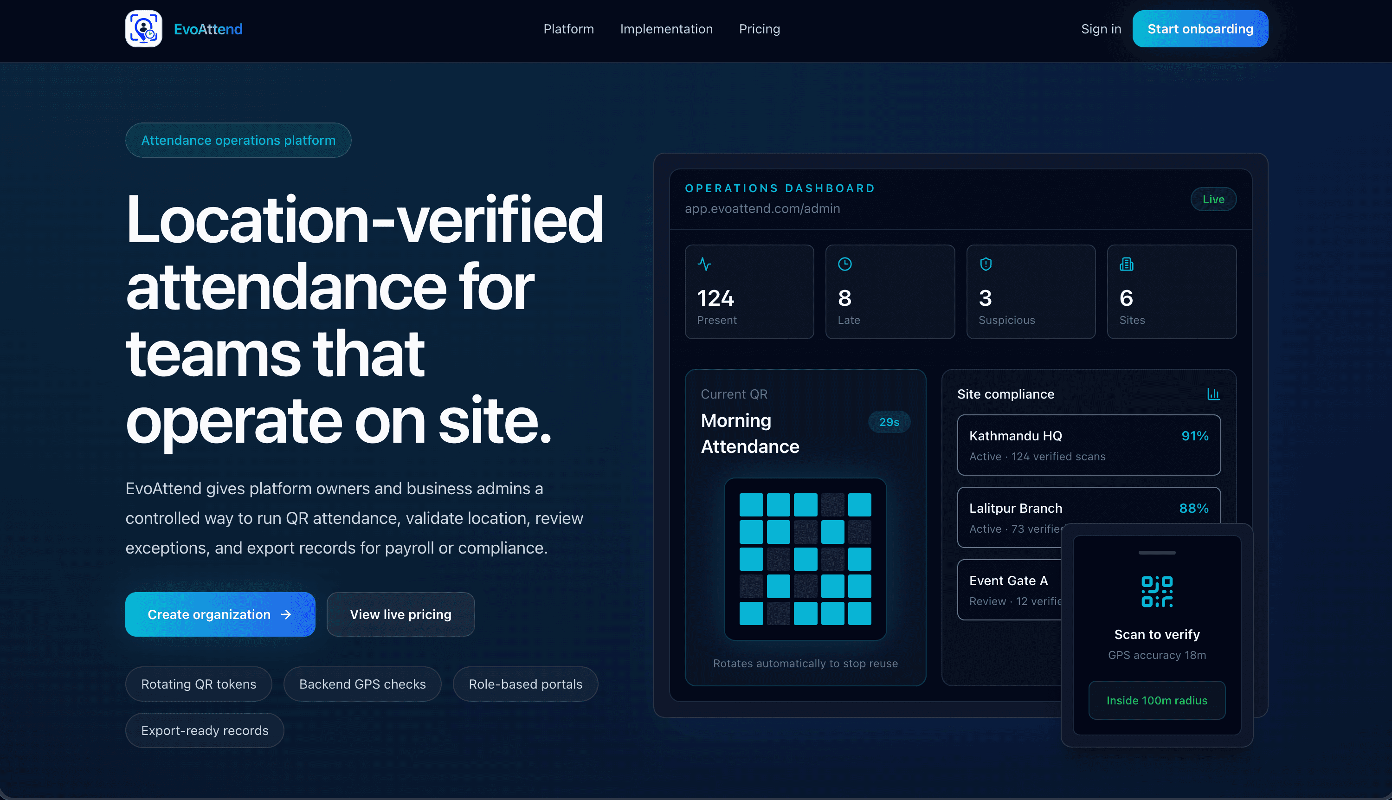Click the 'GPS accuracy 18m' text

pyautogui.click(x=1157, y=655)
